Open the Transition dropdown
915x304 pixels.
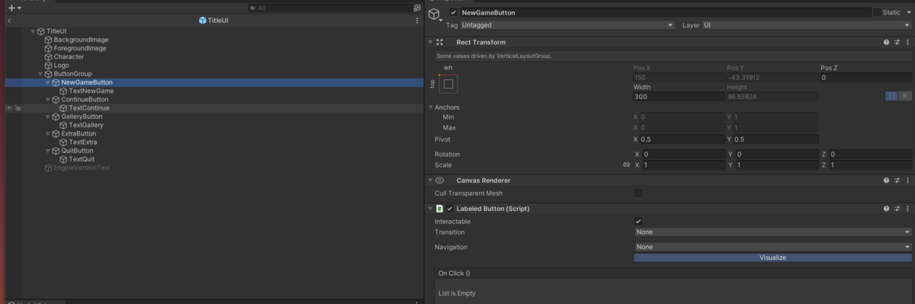tap(773, 232)
